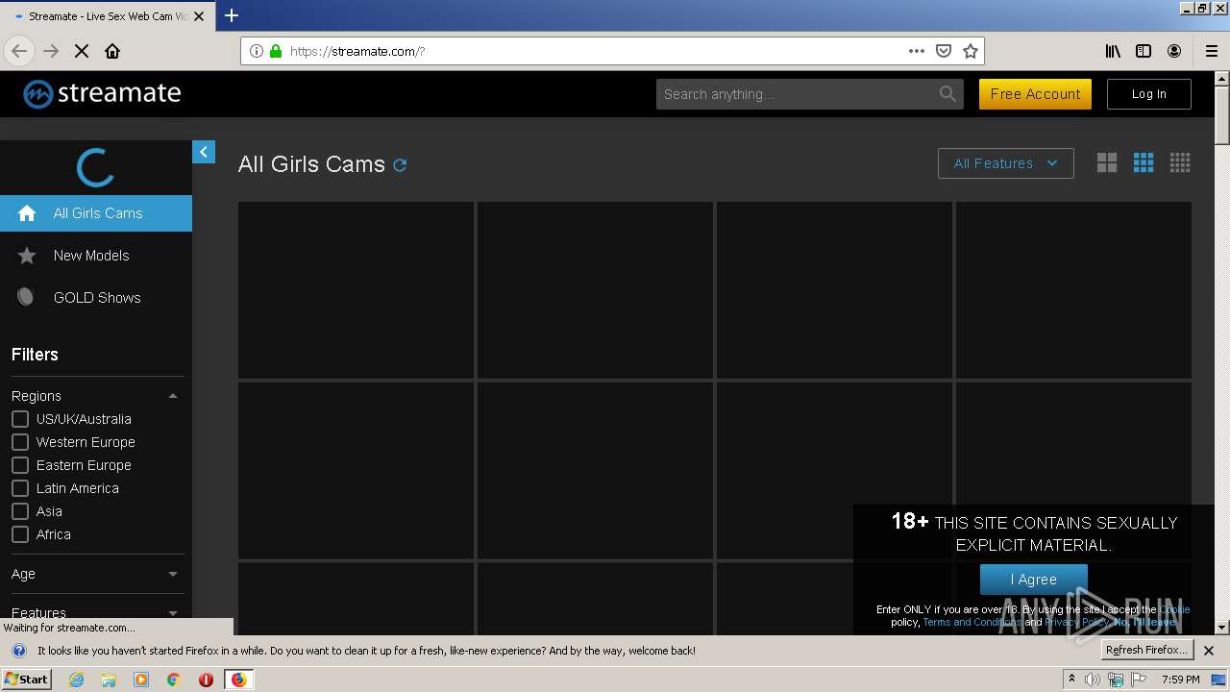This screenshot has height=692, width=1230.
Task: Select All Girls Cams in sidebar
Action: (x=96, y=213)
